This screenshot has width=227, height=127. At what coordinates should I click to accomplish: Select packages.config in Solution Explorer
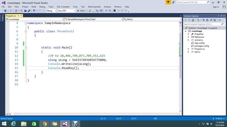coord(202,46)
